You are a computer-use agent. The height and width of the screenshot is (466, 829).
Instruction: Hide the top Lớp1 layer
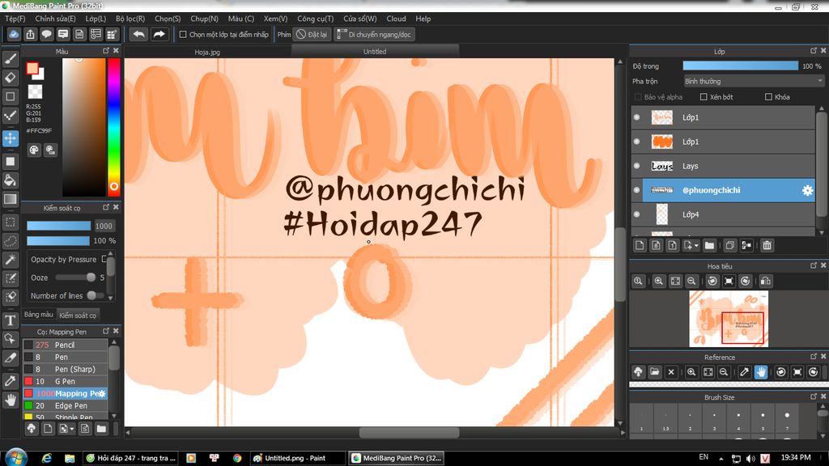636,117
